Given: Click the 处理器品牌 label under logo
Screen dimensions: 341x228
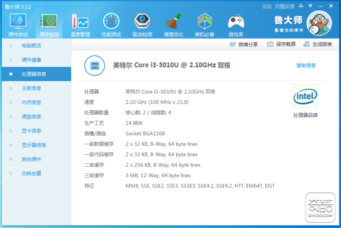Looking at the screenshot, I should coord(305,115).
